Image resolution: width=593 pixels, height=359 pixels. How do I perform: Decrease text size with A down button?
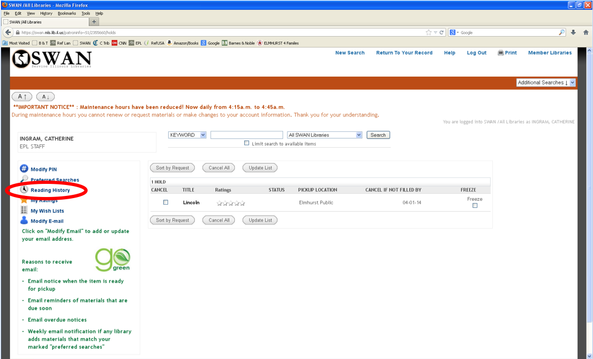pyautogui.click(x=45, y=97)
